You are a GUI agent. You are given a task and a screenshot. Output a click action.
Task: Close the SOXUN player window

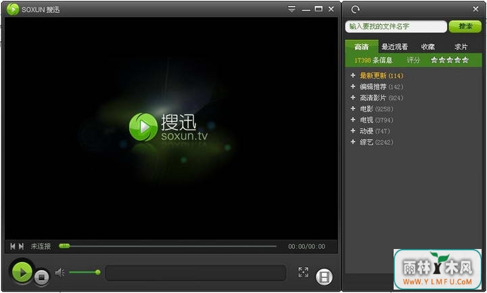pyautogui.click(x=331, y=9)
